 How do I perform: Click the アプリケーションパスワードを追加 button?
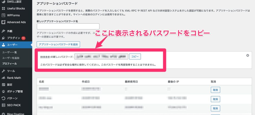[59, 44]
